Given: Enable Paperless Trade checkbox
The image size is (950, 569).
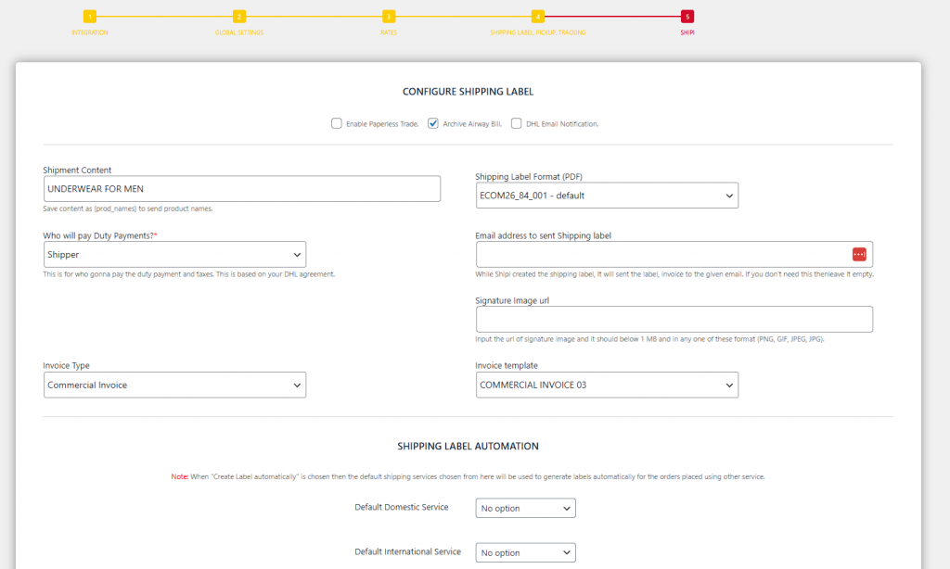Looking at the screenshot, I should [337, 123].
